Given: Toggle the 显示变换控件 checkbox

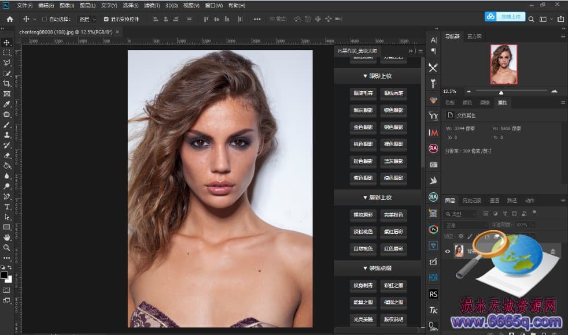Looking at the screenshot, I should (106, 19).
